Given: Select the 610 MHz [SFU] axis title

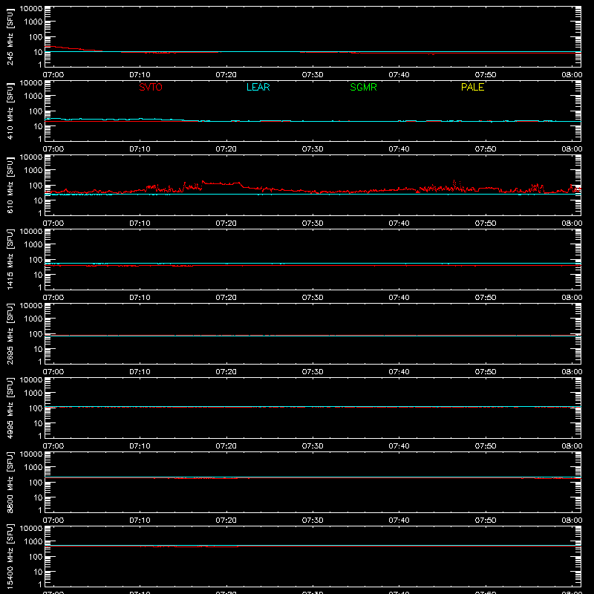Looking at the screenshot, I should (x=10, y=186).
